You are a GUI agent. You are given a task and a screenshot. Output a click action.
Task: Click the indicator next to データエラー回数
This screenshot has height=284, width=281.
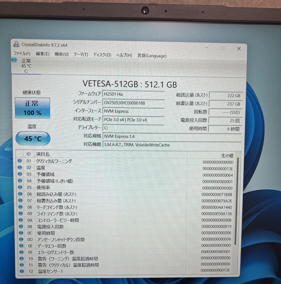click(20, 246)
